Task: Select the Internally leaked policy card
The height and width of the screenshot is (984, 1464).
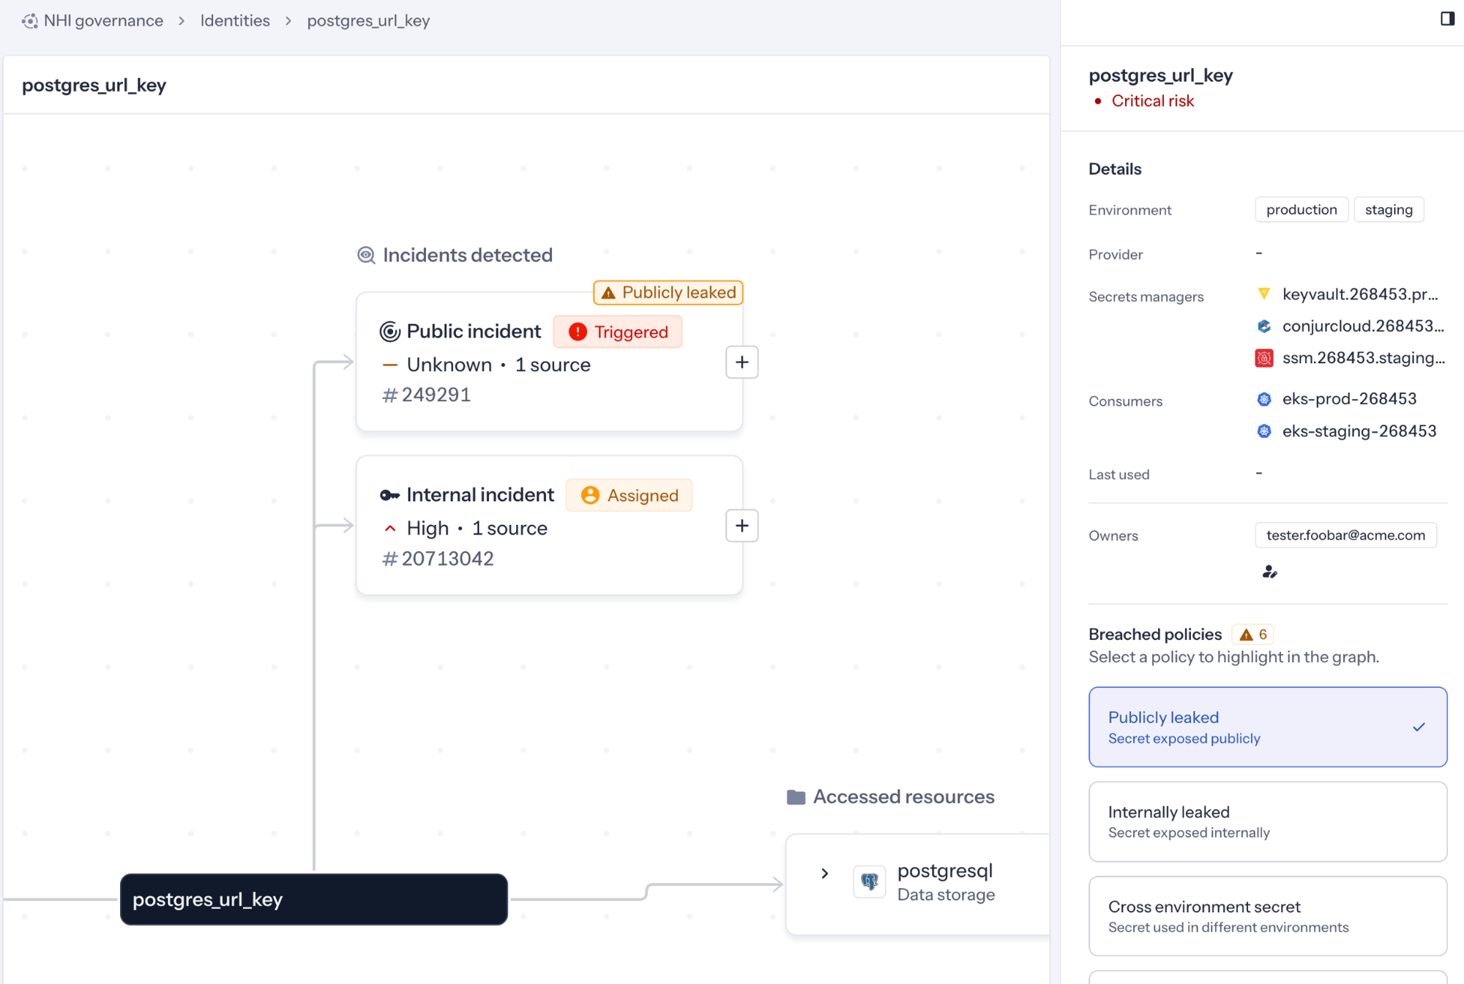Action: [1267, 821]
